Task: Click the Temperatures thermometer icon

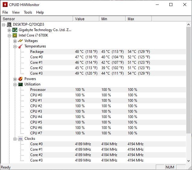Action: [x=21, y=46]
